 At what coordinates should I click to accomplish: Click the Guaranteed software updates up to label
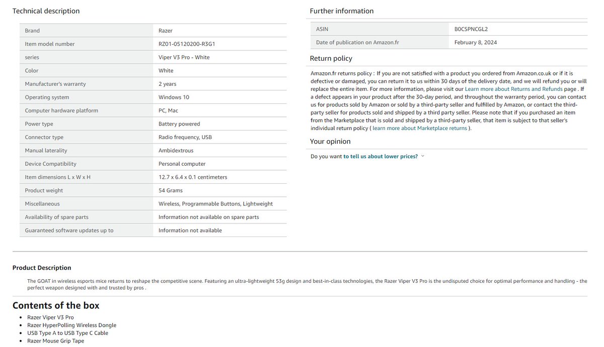(x=69, y=230)
